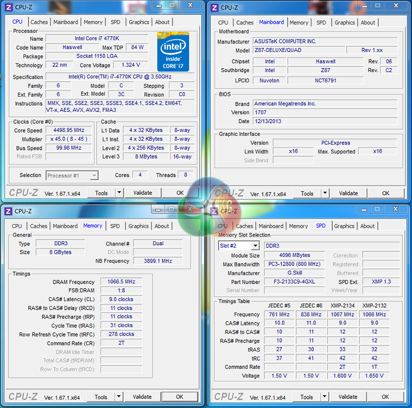Click the part number F3-2133C9-4GXL
This screenshot has height=408, width=412.
tap(294, 282)
